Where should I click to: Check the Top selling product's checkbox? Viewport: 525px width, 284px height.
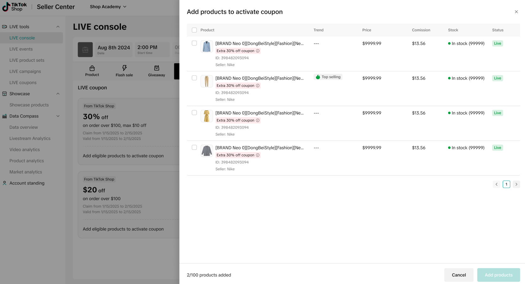pos(194,78)
